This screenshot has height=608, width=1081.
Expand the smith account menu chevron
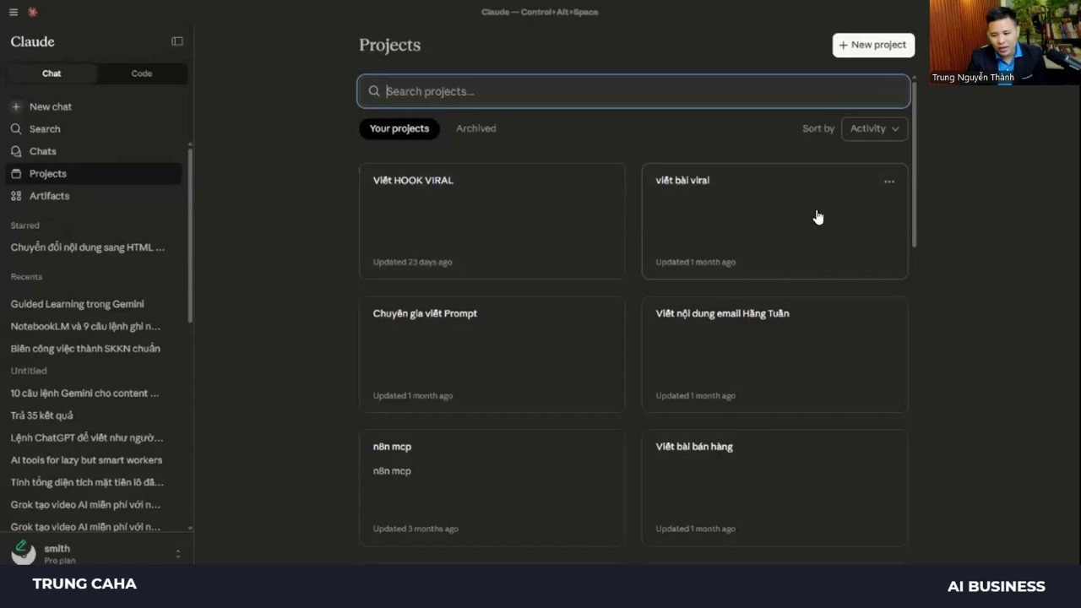pyautogui.click(x=177, y=554)
